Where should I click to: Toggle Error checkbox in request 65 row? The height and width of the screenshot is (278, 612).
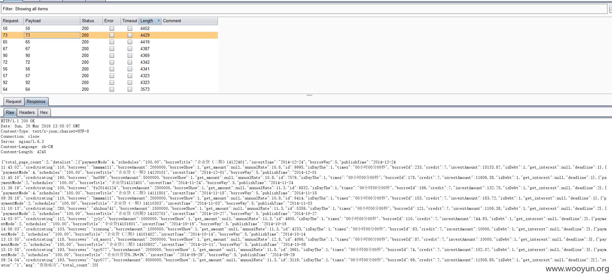pyautogui.click(x=112, y=42)
